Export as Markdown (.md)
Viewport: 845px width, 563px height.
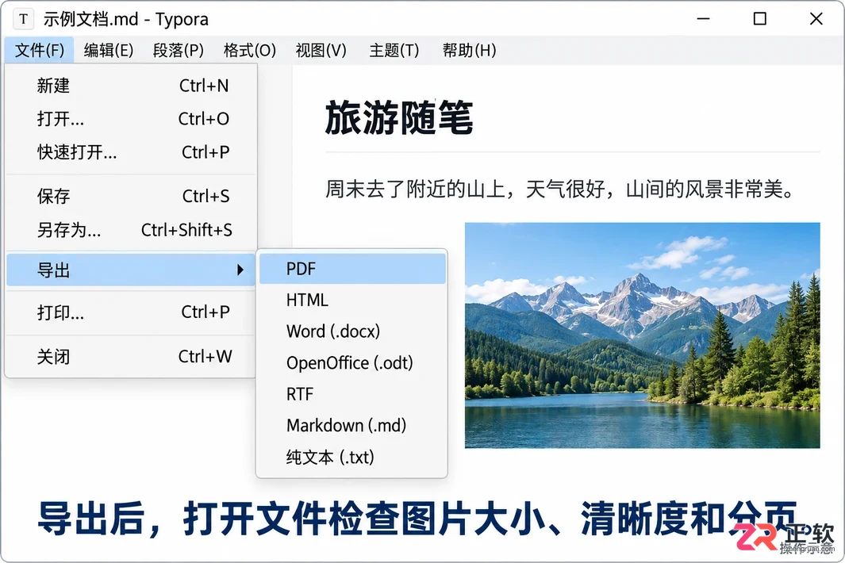(352, 425)
